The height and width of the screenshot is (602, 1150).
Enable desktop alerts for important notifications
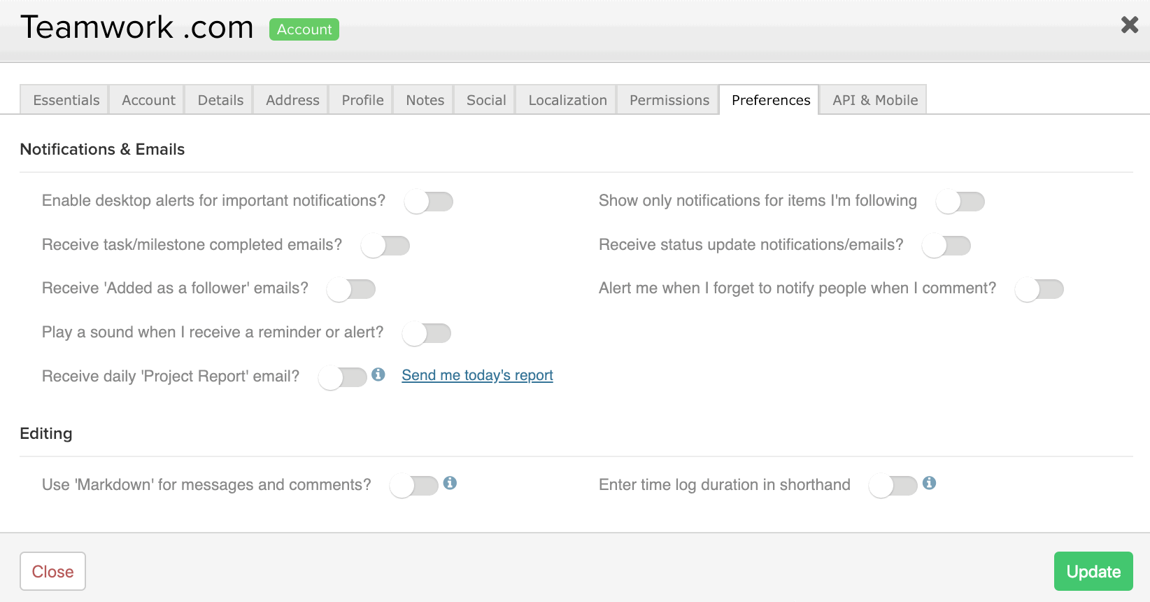tap(429, 202)
